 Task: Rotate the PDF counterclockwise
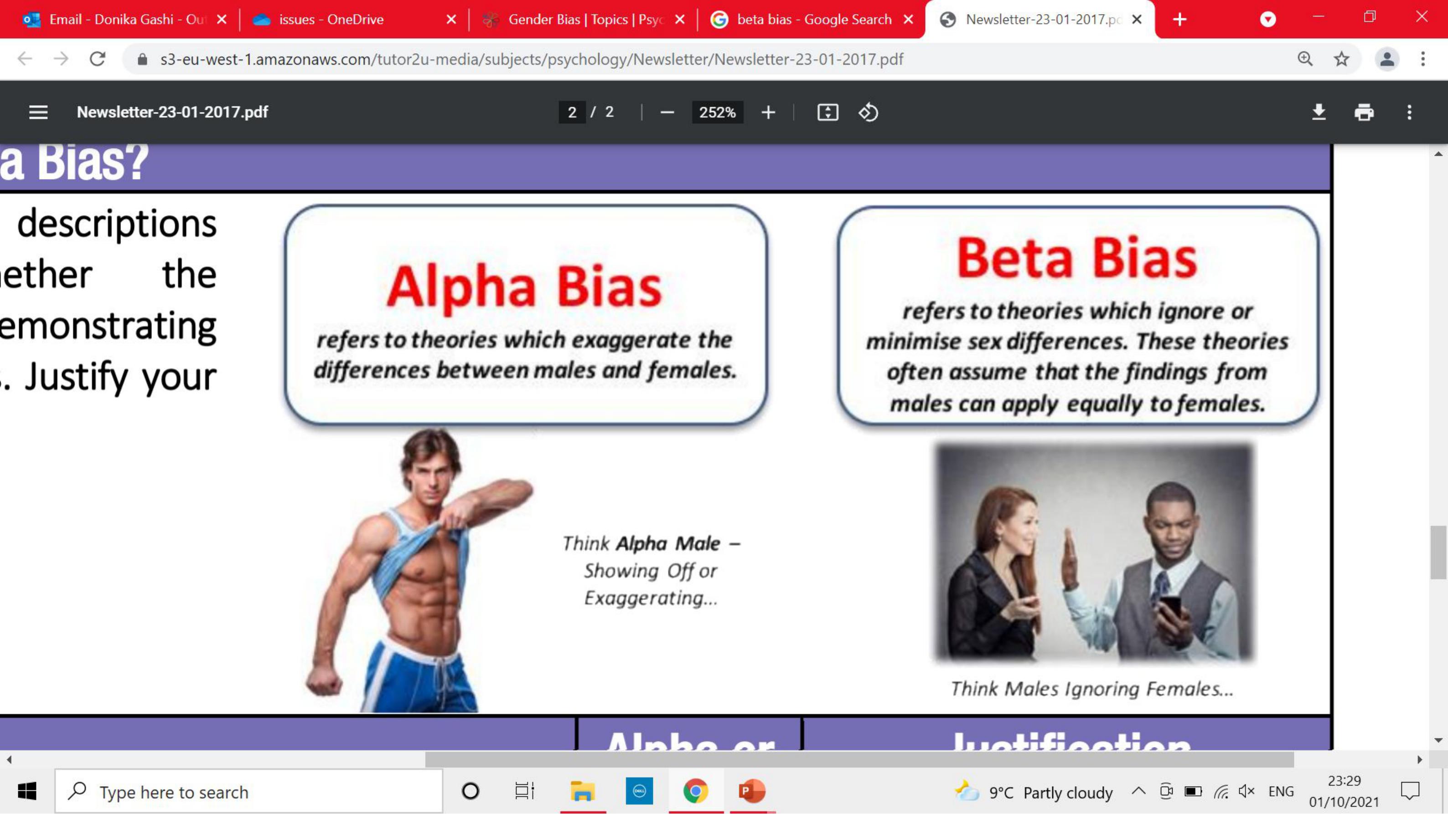point(868,113)
